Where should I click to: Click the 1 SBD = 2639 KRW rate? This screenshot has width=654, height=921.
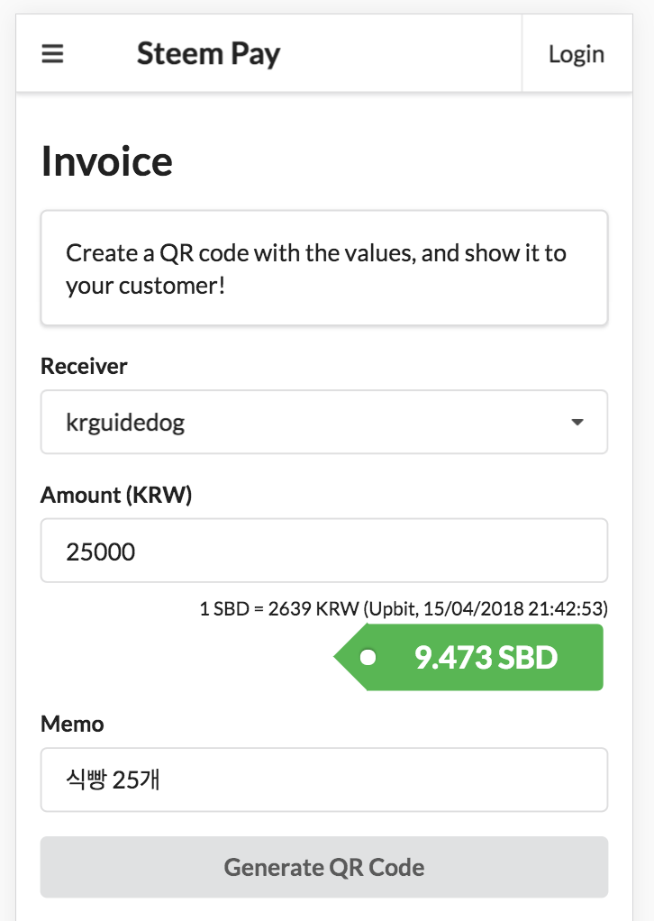(x=278, y=609)
